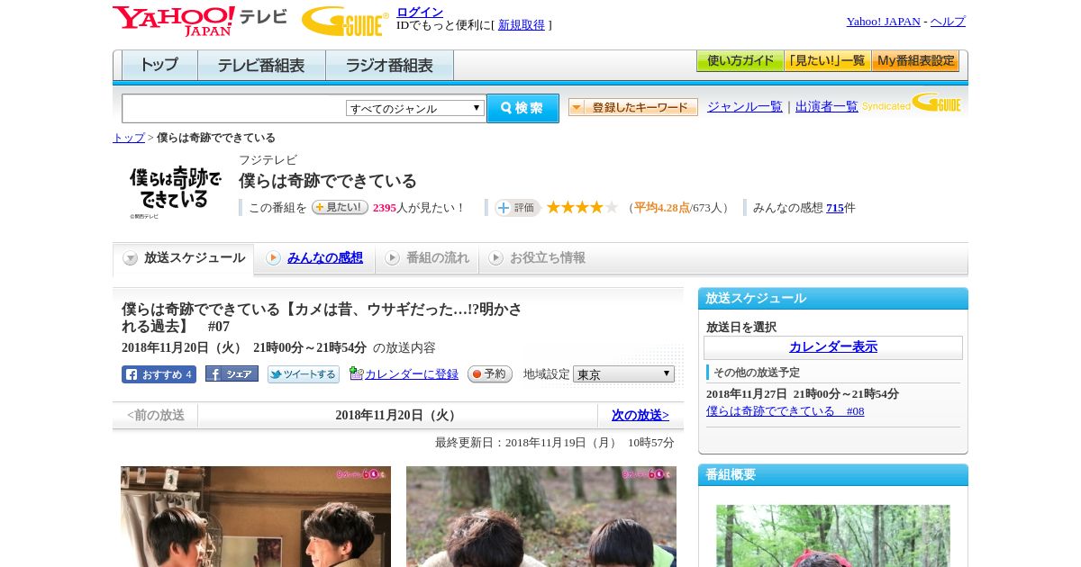Click the orange arrow icon beside みんなの感想
The height and width of the screenshot is (567, 1081).
pyautogui.click(x=273, y=258)
